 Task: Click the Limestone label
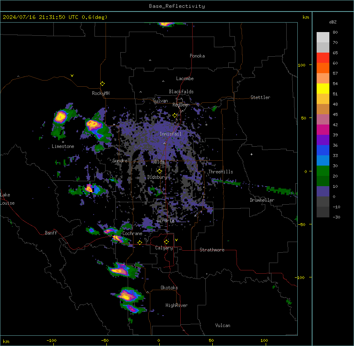coord(63,146)
